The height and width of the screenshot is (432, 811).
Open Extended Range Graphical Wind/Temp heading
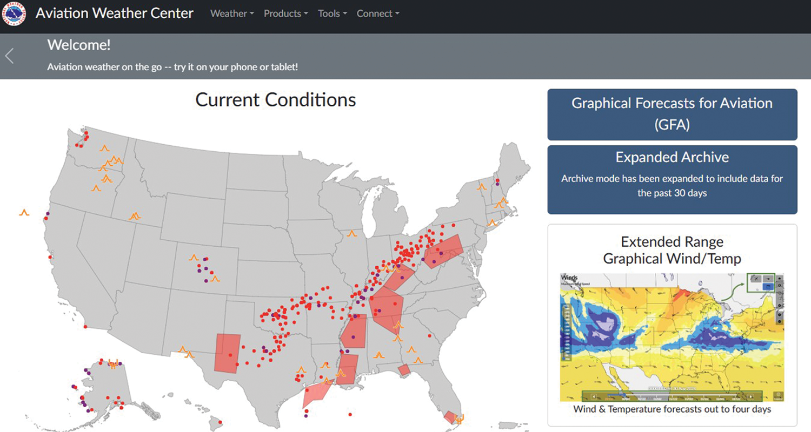[672, 250]
